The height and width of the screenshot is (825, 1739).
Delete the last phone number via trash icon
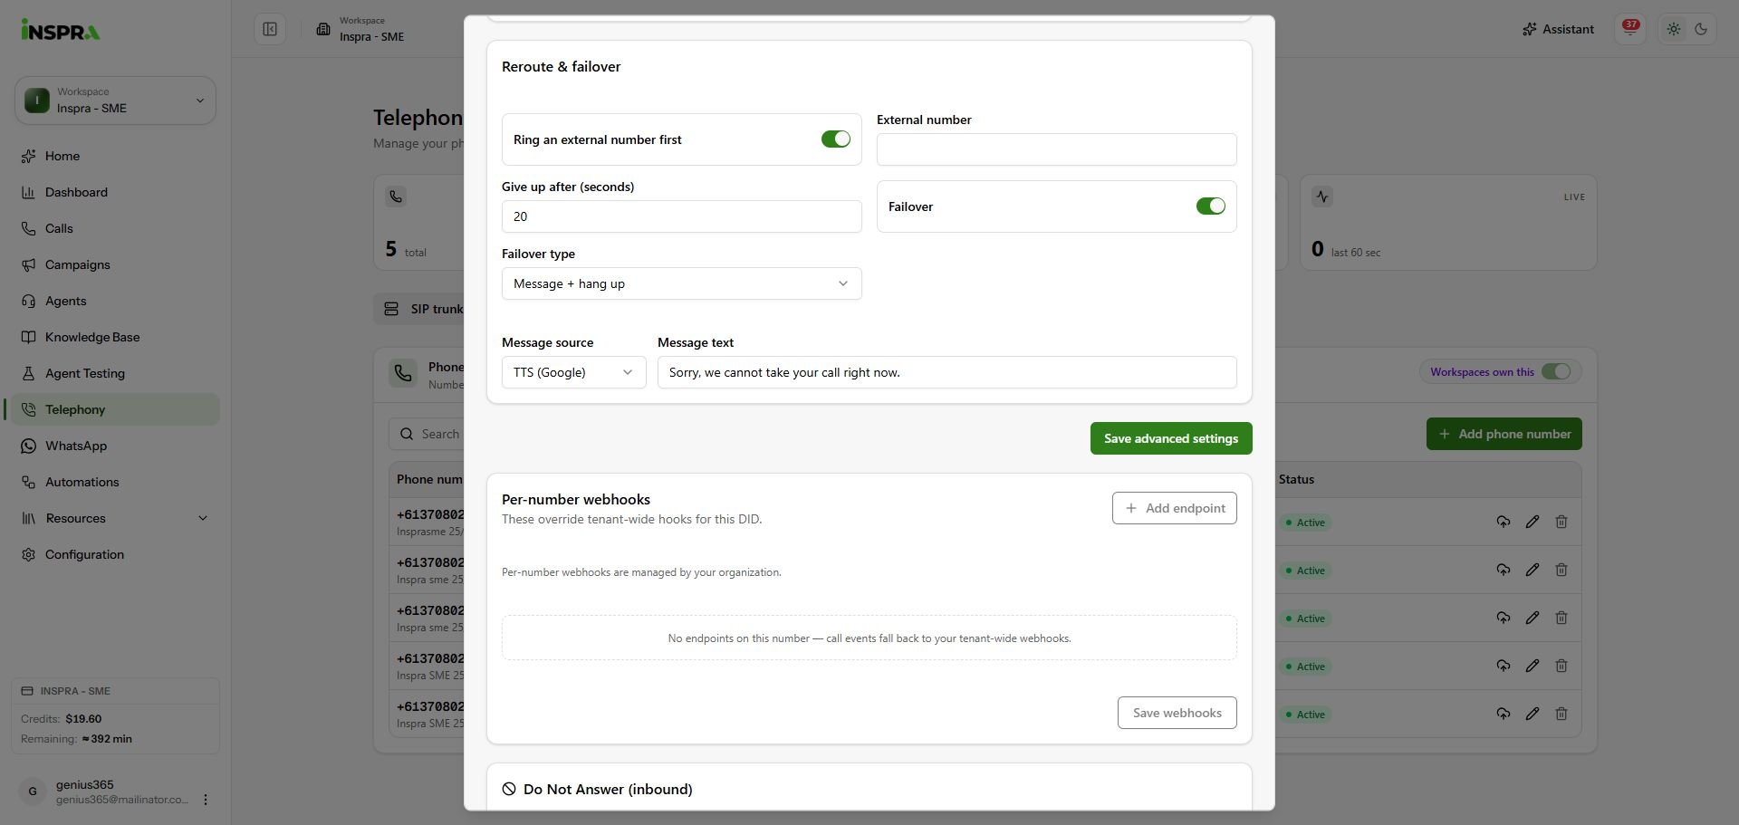tap(1561, 714)
